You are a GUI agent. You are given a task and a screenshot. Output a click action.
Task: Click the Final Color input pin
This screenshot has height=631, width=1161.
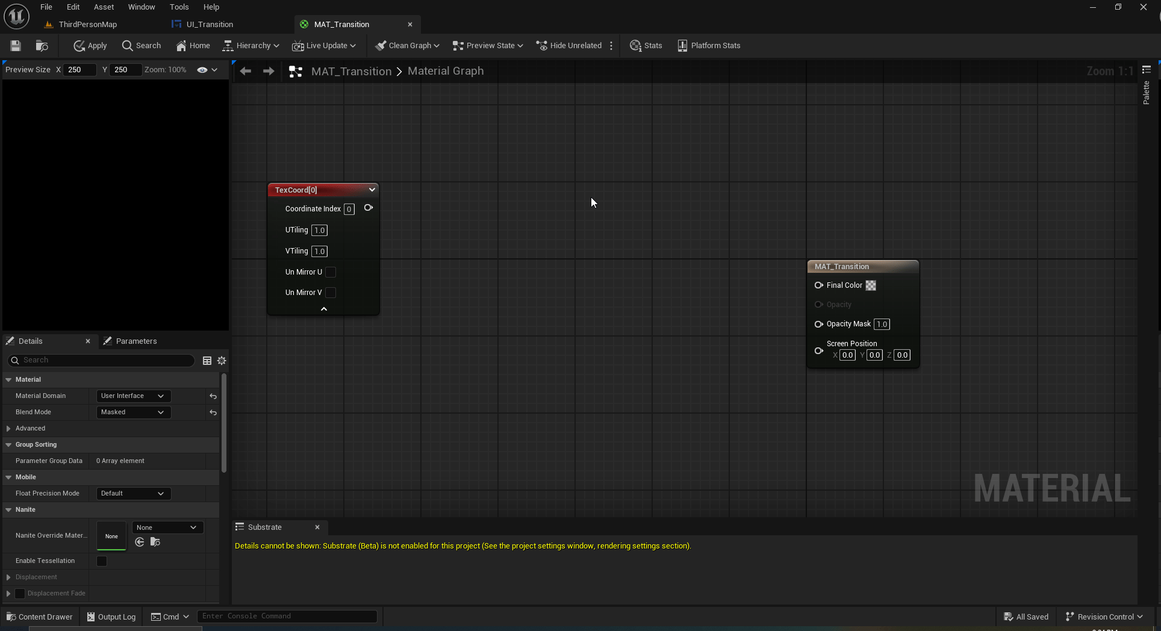point(819,285)
